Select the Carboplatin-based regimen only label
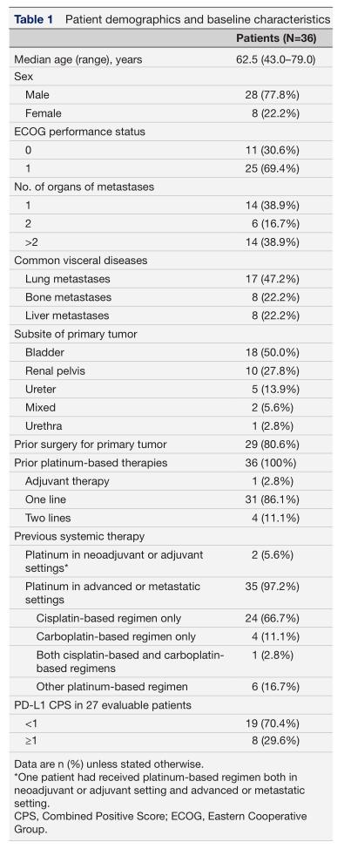Screen dimensions: 344x849 point(117,636)
